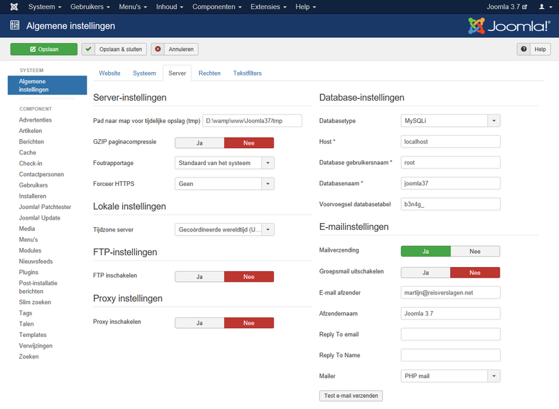Open the Mailer dropdown

[x=451, y=376]
